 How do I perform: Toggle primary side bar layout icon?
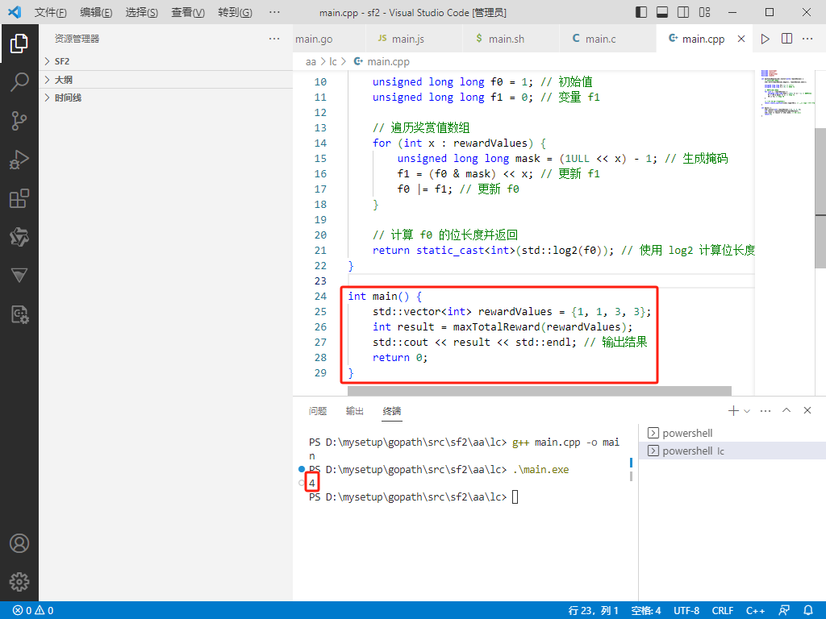(x=641, y=12)
